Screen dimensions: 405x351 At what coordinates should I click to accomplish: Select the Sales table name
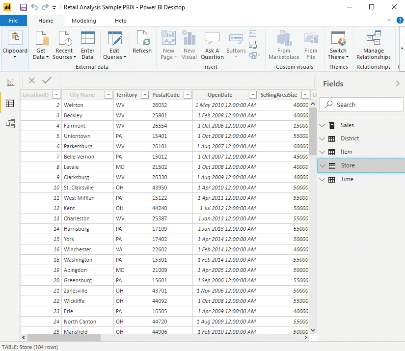(347, 125)
